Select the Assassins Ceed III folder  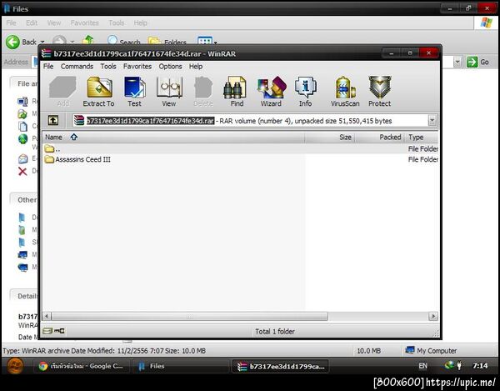click(x=241, y=159)
